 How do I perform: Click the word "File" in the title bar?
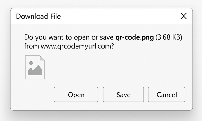point(55,16)
